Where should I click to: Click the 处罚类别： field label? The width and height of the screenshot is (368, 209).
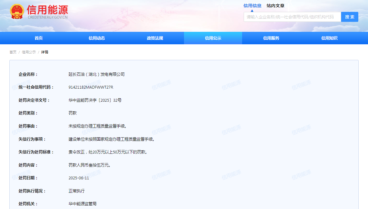(28, 113)
